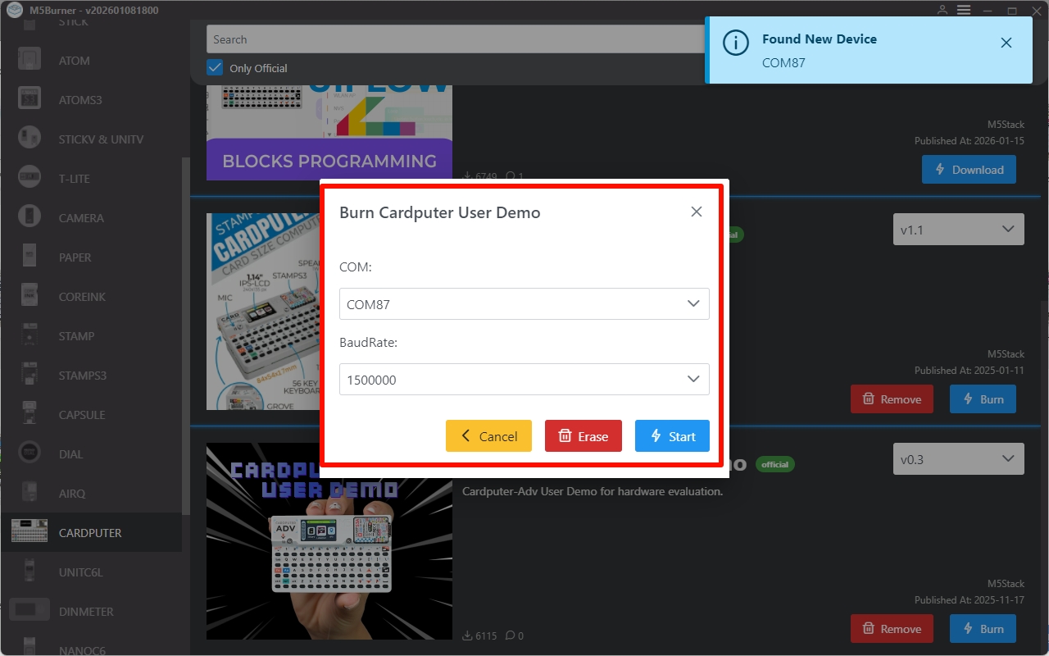Click the ATOM device icon in sidebar

(x=30, y=60)
